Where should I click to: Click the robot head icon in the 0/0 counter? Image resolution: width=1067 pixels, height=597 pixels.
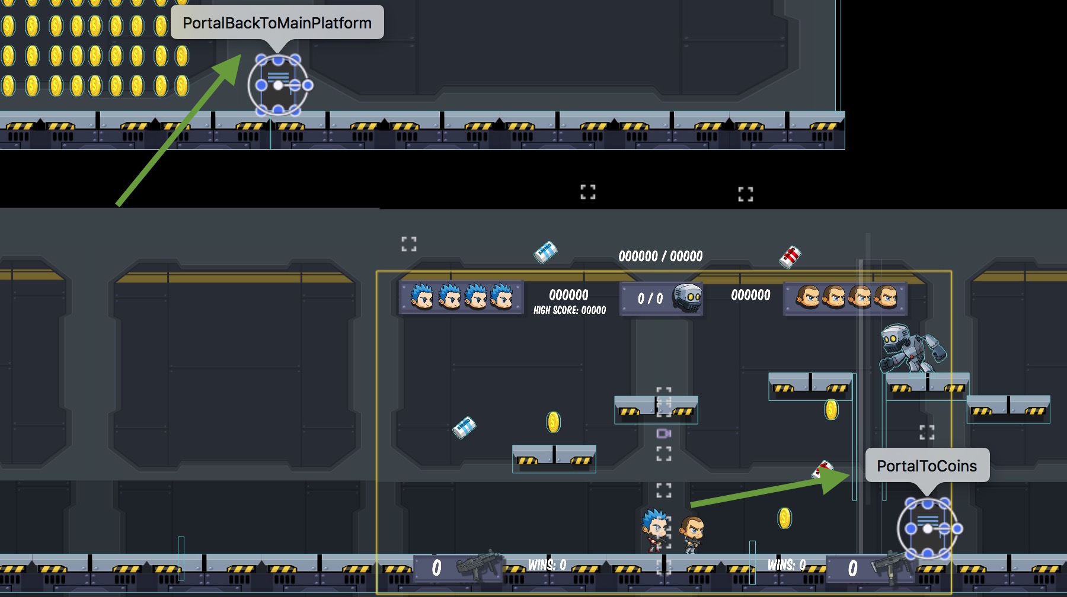point(688,297)
